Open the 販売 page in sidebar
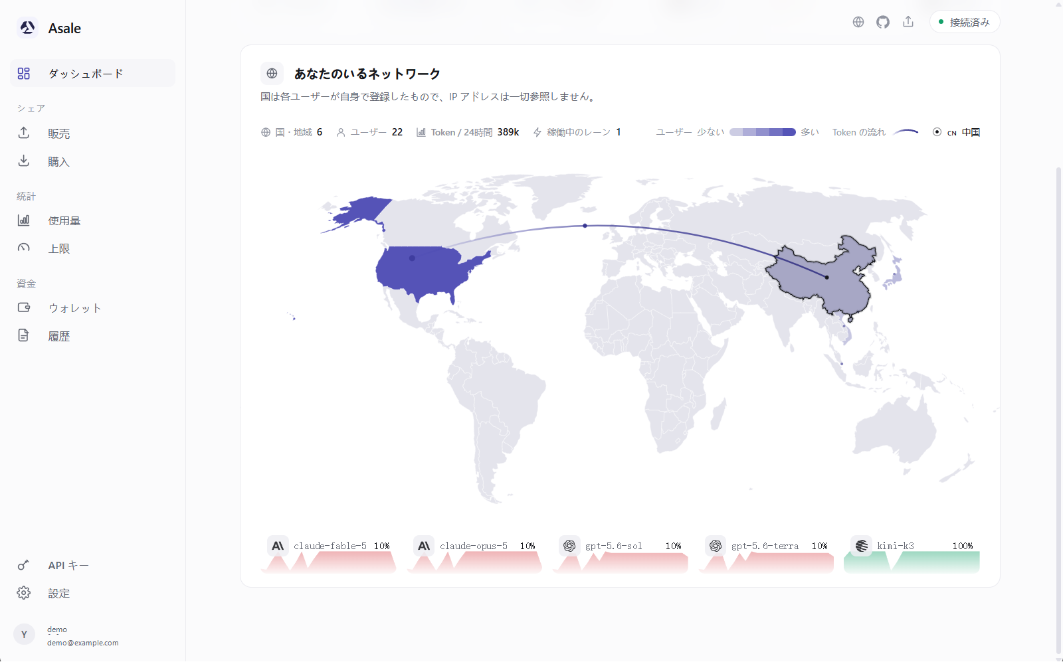This screenshot has height=664, width=1063. pos(92,133)
